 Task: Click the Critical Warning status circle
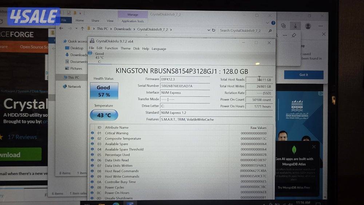coord(92,133)
